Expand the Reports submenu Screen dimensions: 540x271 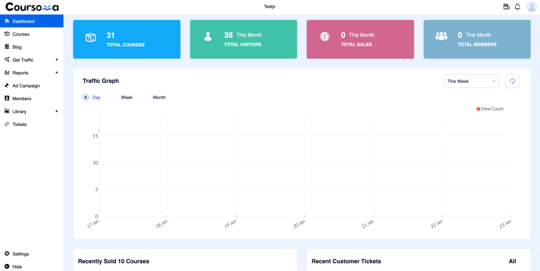56,73
